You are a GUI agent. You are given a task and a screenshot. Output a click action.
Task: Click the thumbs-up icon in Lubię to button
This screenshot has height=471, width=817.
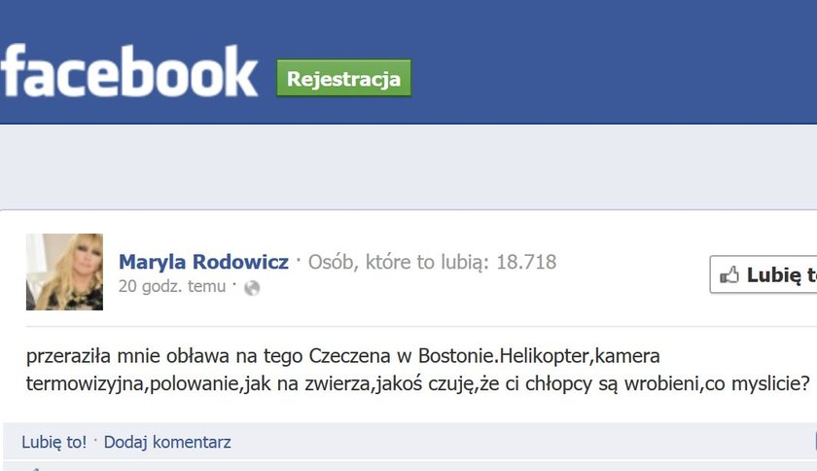[x=729, y=274]
